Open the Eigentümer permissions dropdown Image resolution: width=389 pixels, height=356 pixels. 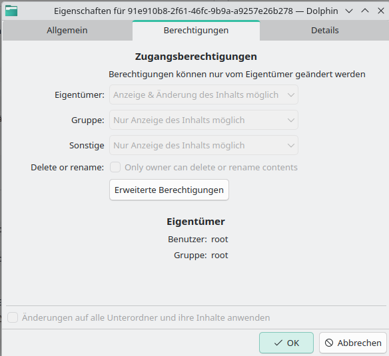pos(204,94)
